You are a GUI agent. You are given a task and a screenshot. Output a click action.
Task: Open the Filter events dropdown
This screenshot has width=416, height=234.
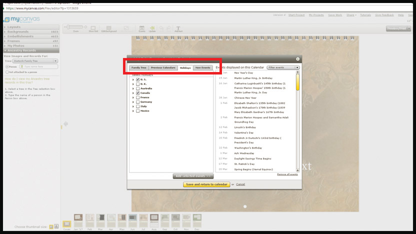click(x=283, y=67)
